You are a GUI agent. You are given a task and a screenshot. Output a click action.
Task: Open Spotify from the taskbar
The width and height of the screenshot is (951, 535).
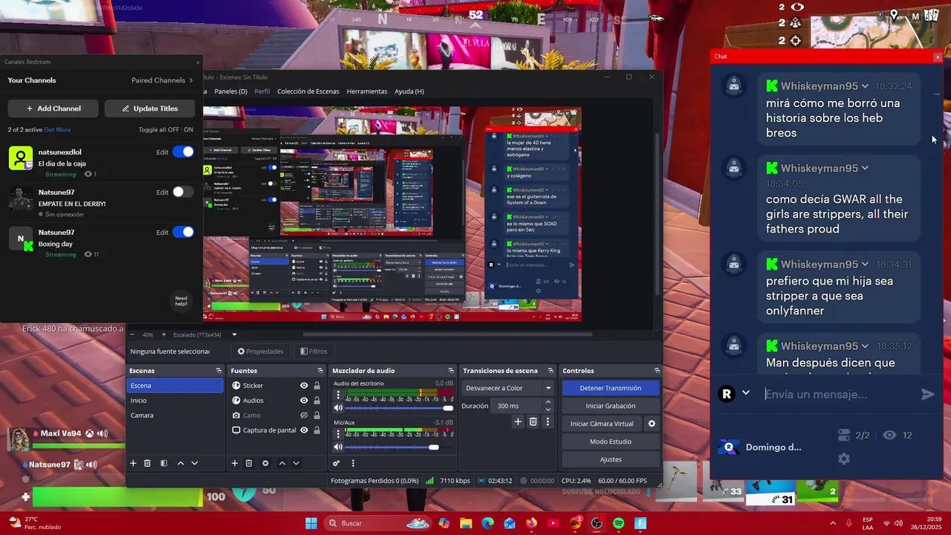(x=618, y=523)
